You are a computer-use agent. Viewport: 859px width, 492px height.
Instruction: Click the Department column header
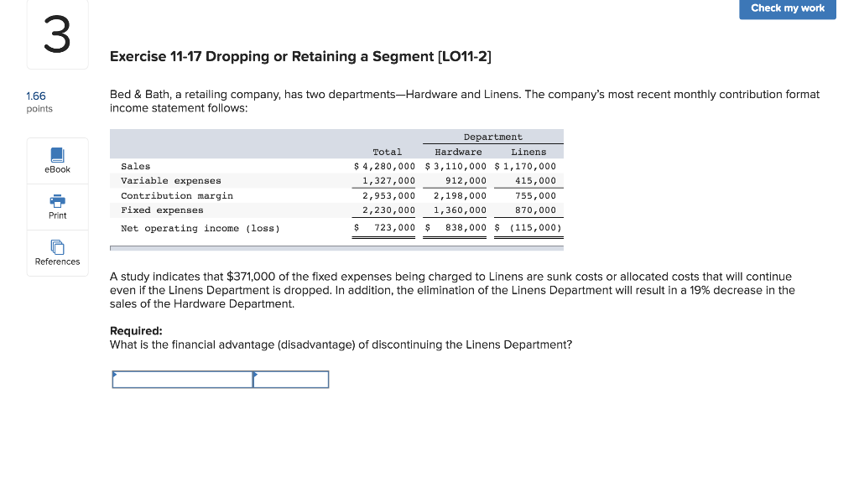pyautogui.click(x=492, y=137)
